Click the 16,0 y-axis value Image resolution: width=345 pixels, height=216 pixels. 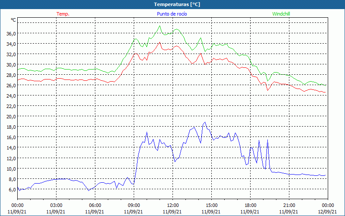(11, 137)
